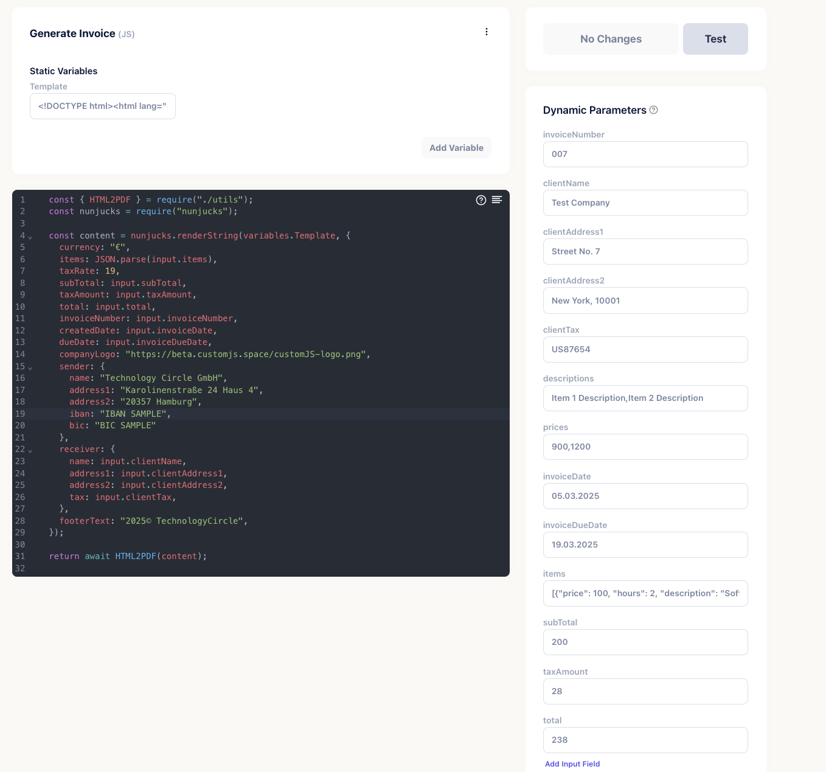Click the Add Input Field link
This screenshot has width=826, height=772.
click(572, 764)
